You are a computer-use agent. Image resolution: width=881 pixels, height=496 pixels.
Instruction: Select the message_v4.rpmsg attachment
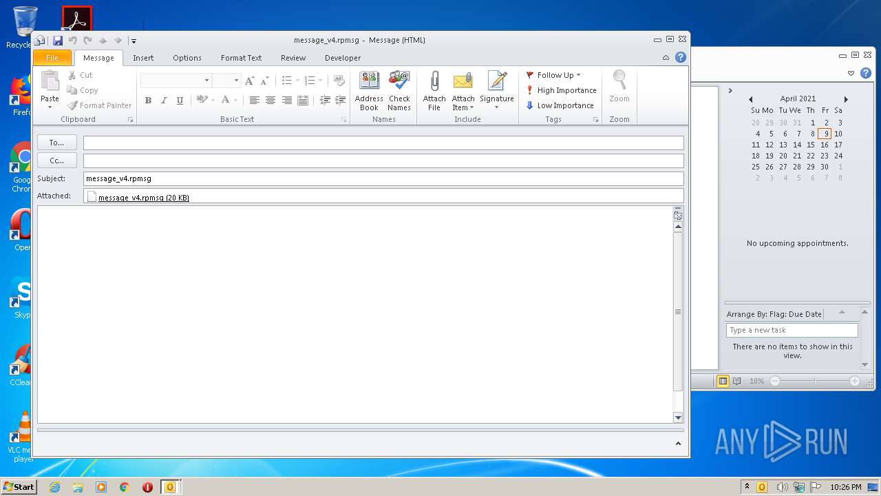click(138, 198)
